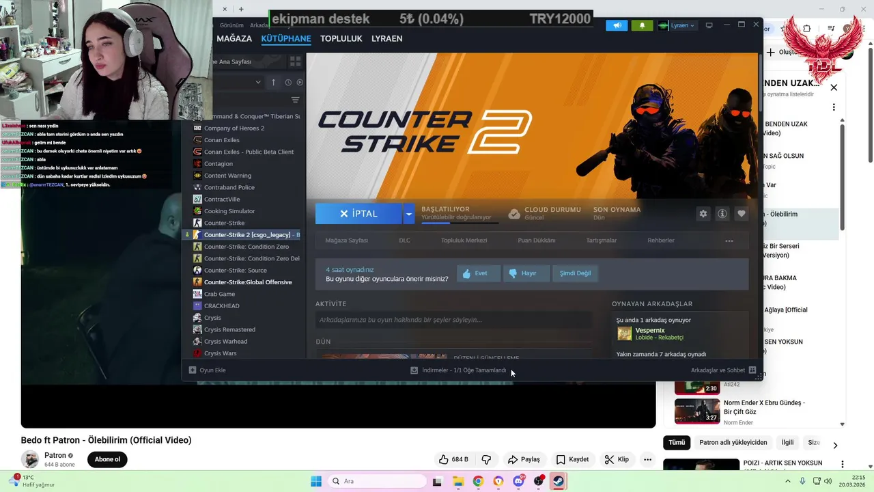
Task: Open more game links ellipsis menu
Action: point(729,241)
